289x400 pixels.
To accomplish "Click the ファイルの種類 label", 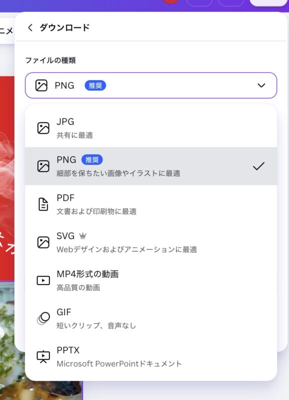I will tap(50, 60).
